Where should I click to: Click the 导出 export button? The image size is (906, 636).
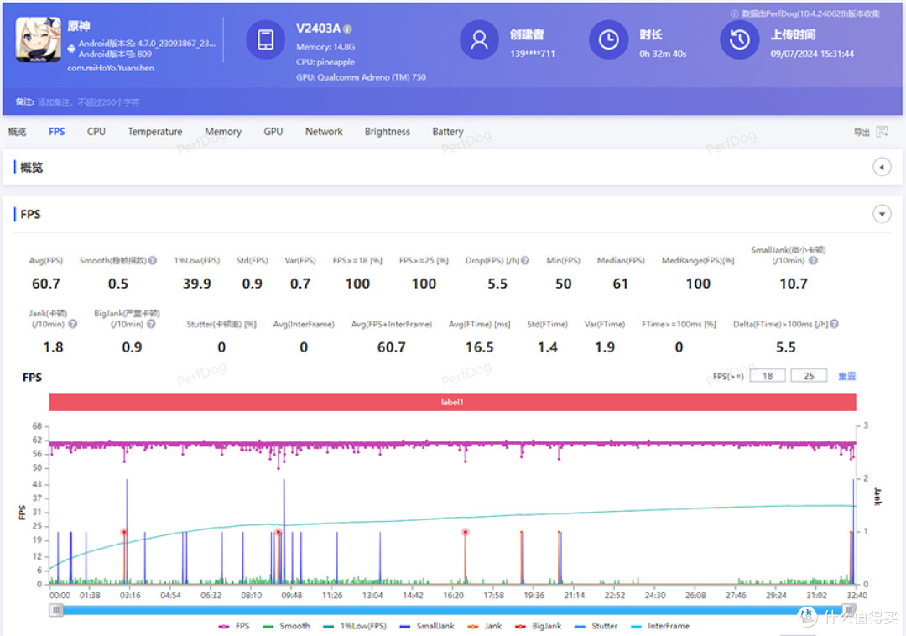click(x=862, y=133)
